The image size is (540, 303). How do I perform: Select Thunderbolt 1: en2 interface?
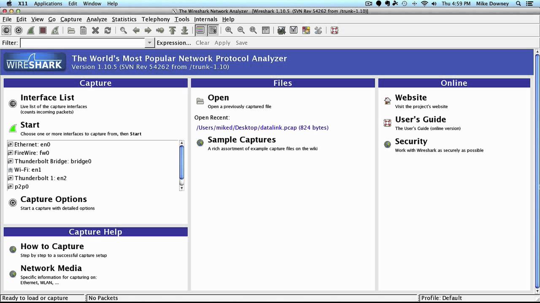pos(40,178)
